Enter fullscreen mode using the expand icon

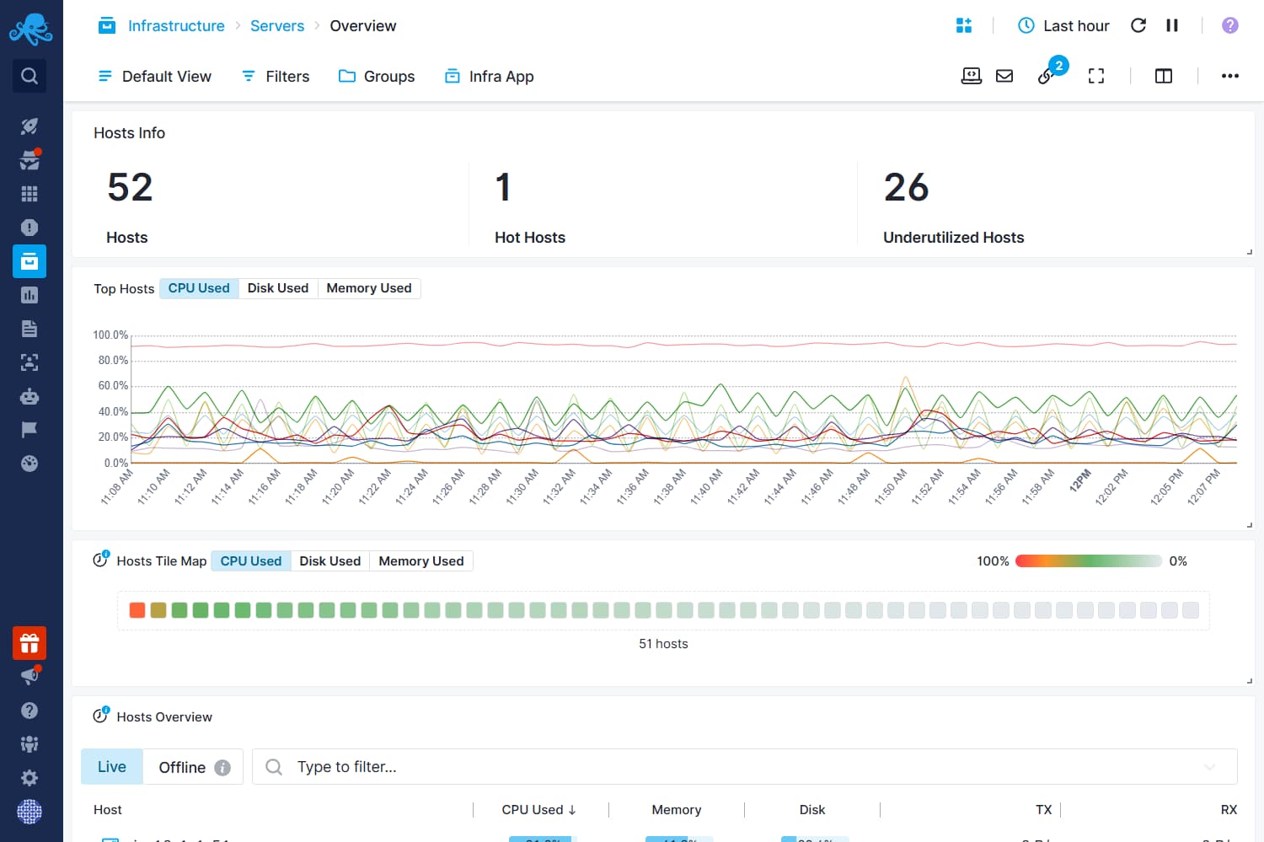(x=1095, y=76)
